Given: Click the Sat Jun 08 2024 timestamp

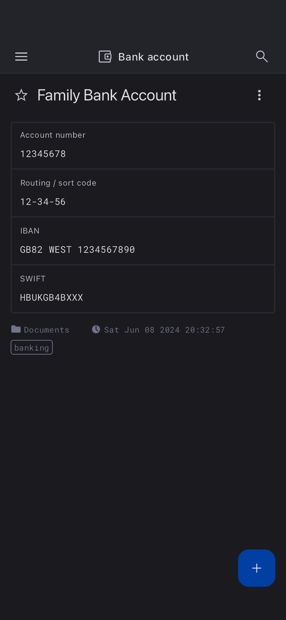Looking at the screenshot, I should [164, 330].
